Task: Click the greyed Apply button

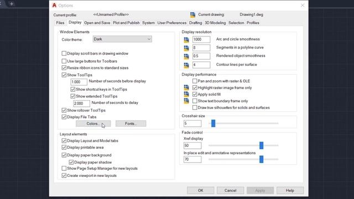Action: click(x=260, y=190)
